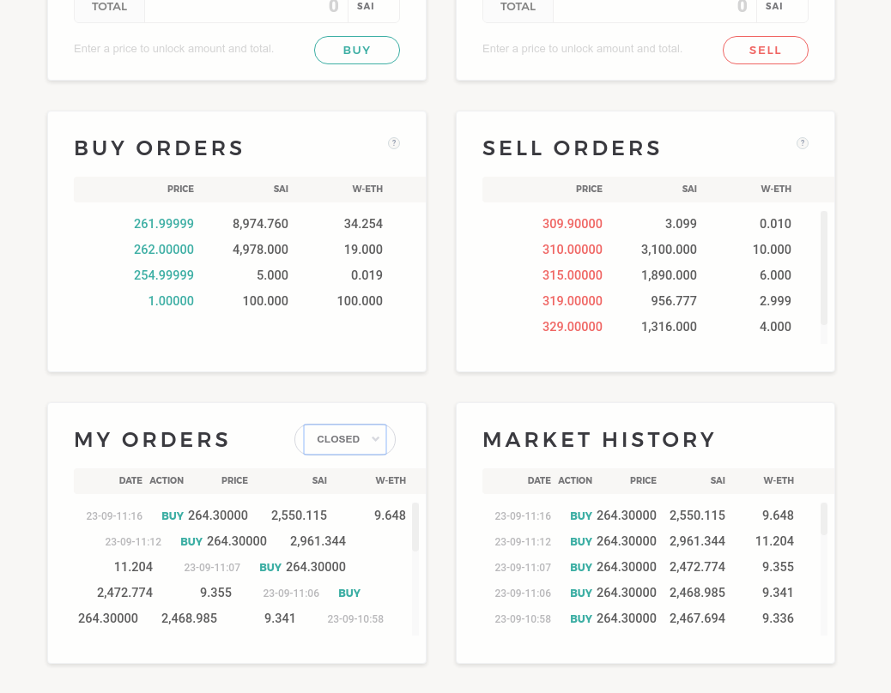This screenshot has width=891, height=693.
Task: Select buy order priced 1.00000
Action: pos(170,300)
